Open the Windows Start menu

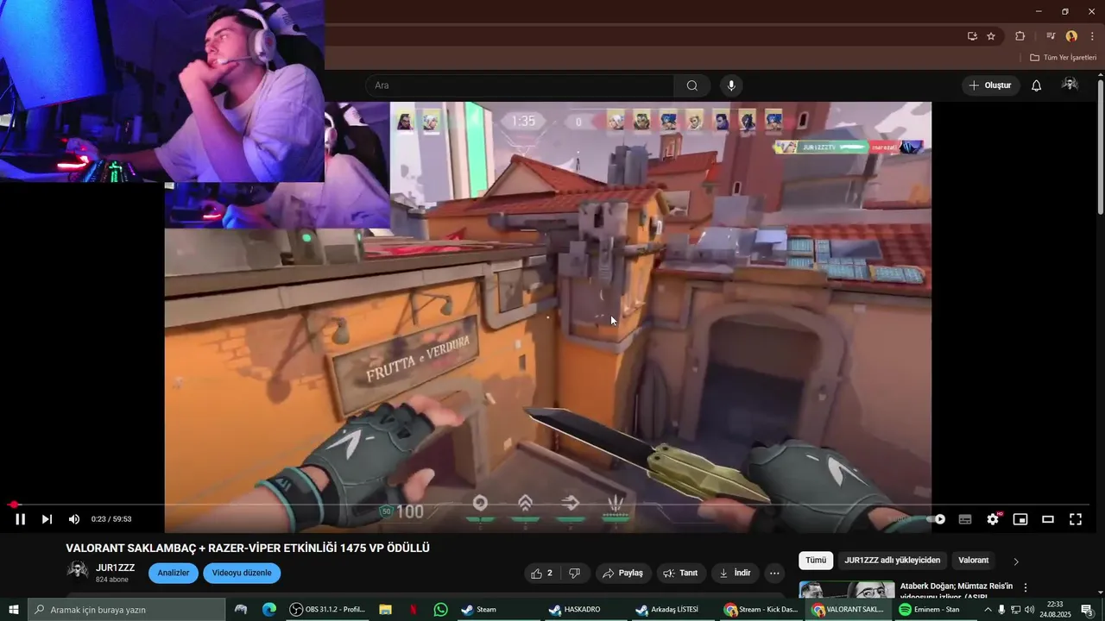[14, 610]
